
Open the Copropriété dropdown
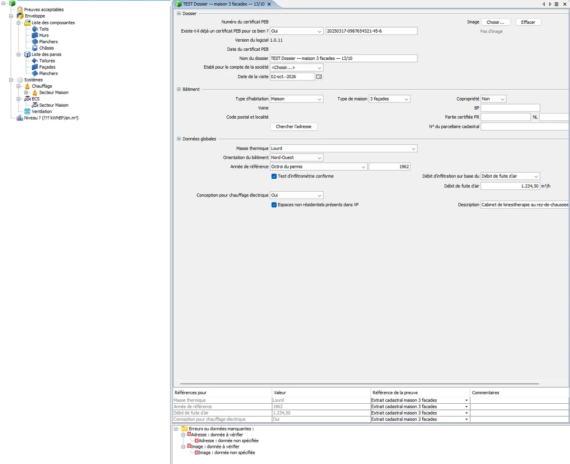point(494,99)
